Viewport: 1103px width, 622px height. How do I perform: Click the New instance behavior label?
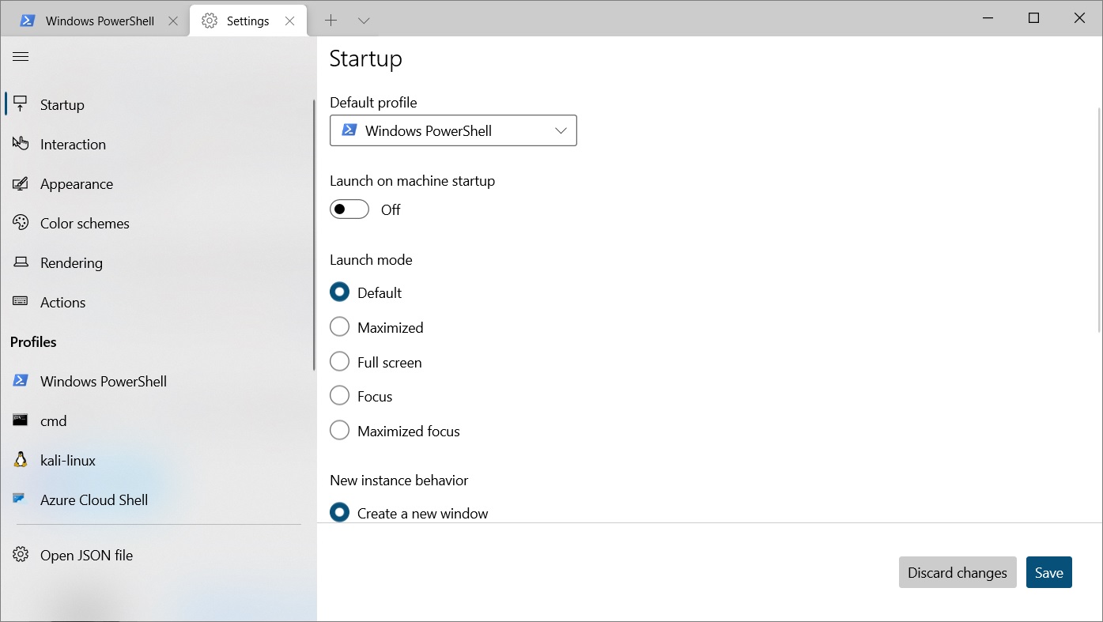tap(399, 480)
